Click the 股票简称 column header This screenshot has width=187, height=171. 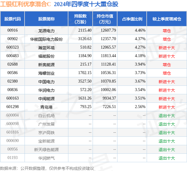click(x=46, y=19)
